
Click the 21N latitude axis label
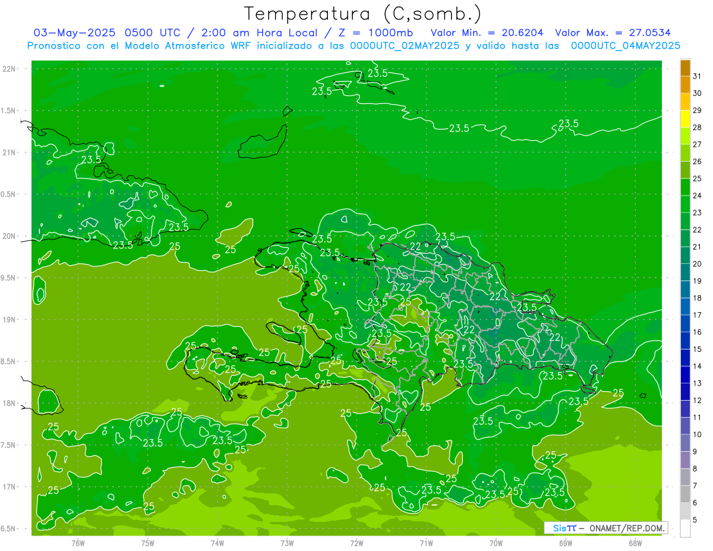tap(10, 152)
